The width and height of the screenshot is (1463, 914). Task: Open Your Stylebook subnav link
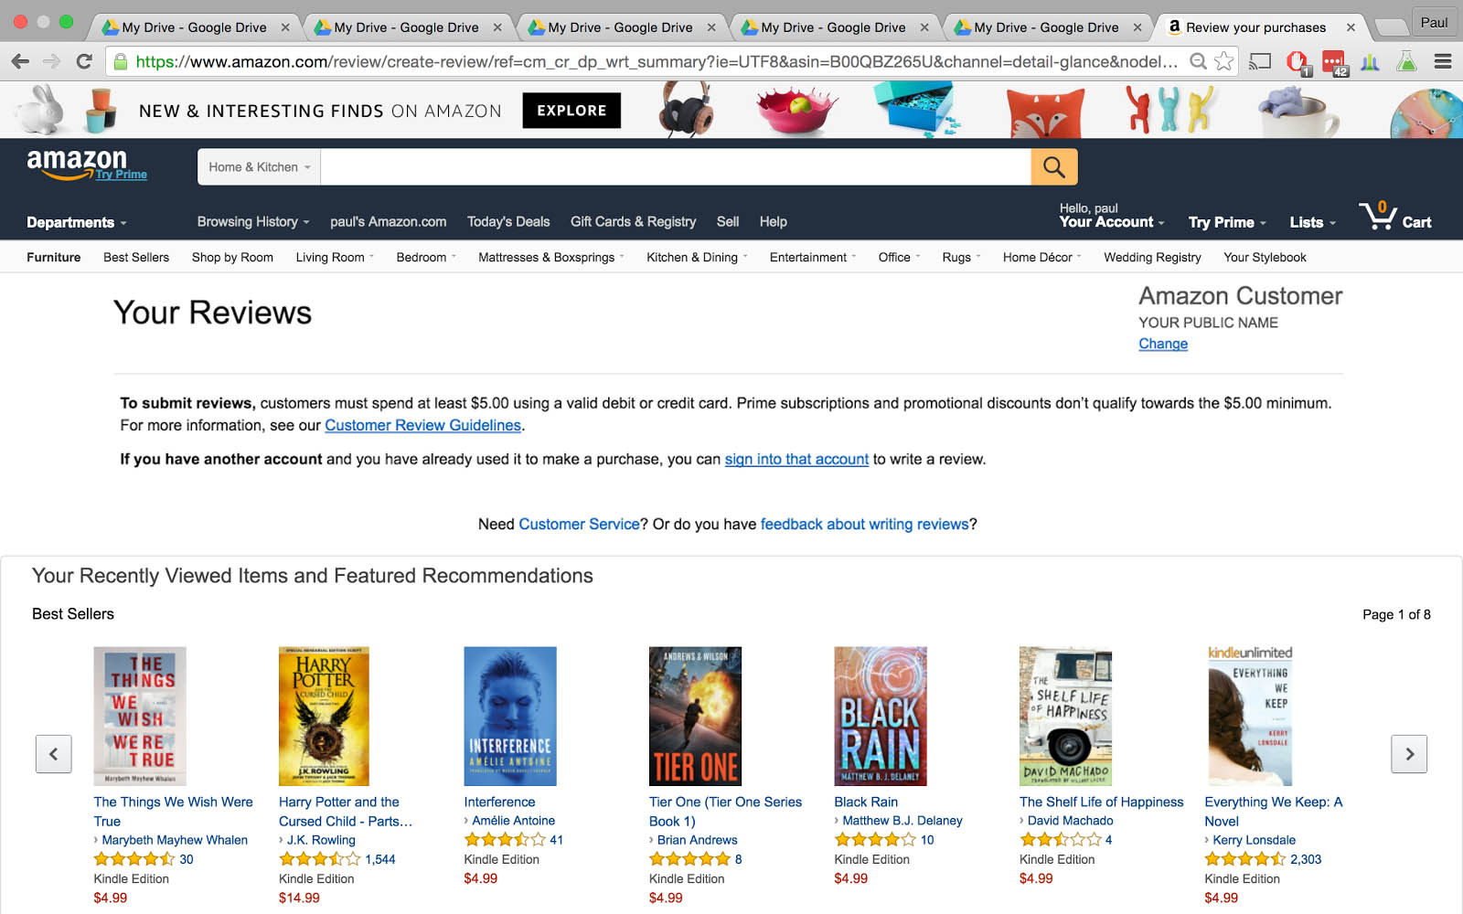tap(1265, 257)
